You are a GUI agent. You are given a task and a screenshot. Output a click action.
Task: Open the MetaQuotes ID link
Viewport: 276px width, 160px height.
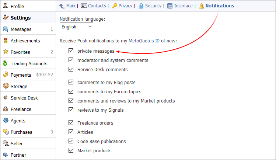pos(144,41)
